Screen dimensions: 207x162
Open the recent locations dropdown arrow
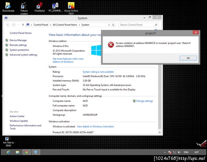pos(19,25)
